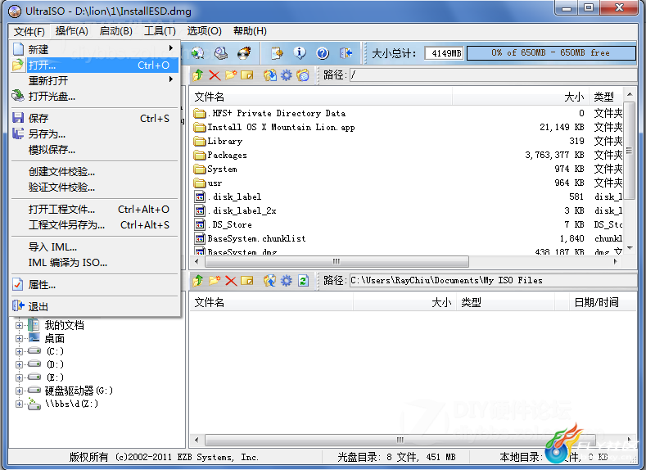Click the rename icon in image pane toolbar
The width and height of the screenshot is (646, 470).
pyautogui.click(x=247, y=75)
